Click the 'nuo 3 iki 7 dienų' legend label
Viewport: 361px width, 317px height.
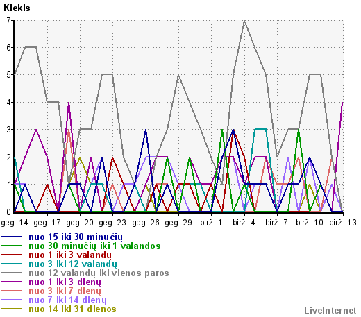click(65, 291)
